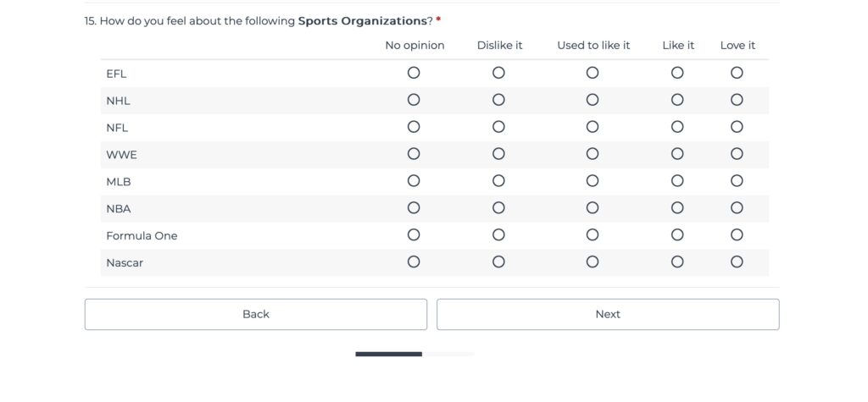This screenshot has height=402, width=868.
Task: Select "Used to like it" for Formula One
Action: (x=593, y=235)
